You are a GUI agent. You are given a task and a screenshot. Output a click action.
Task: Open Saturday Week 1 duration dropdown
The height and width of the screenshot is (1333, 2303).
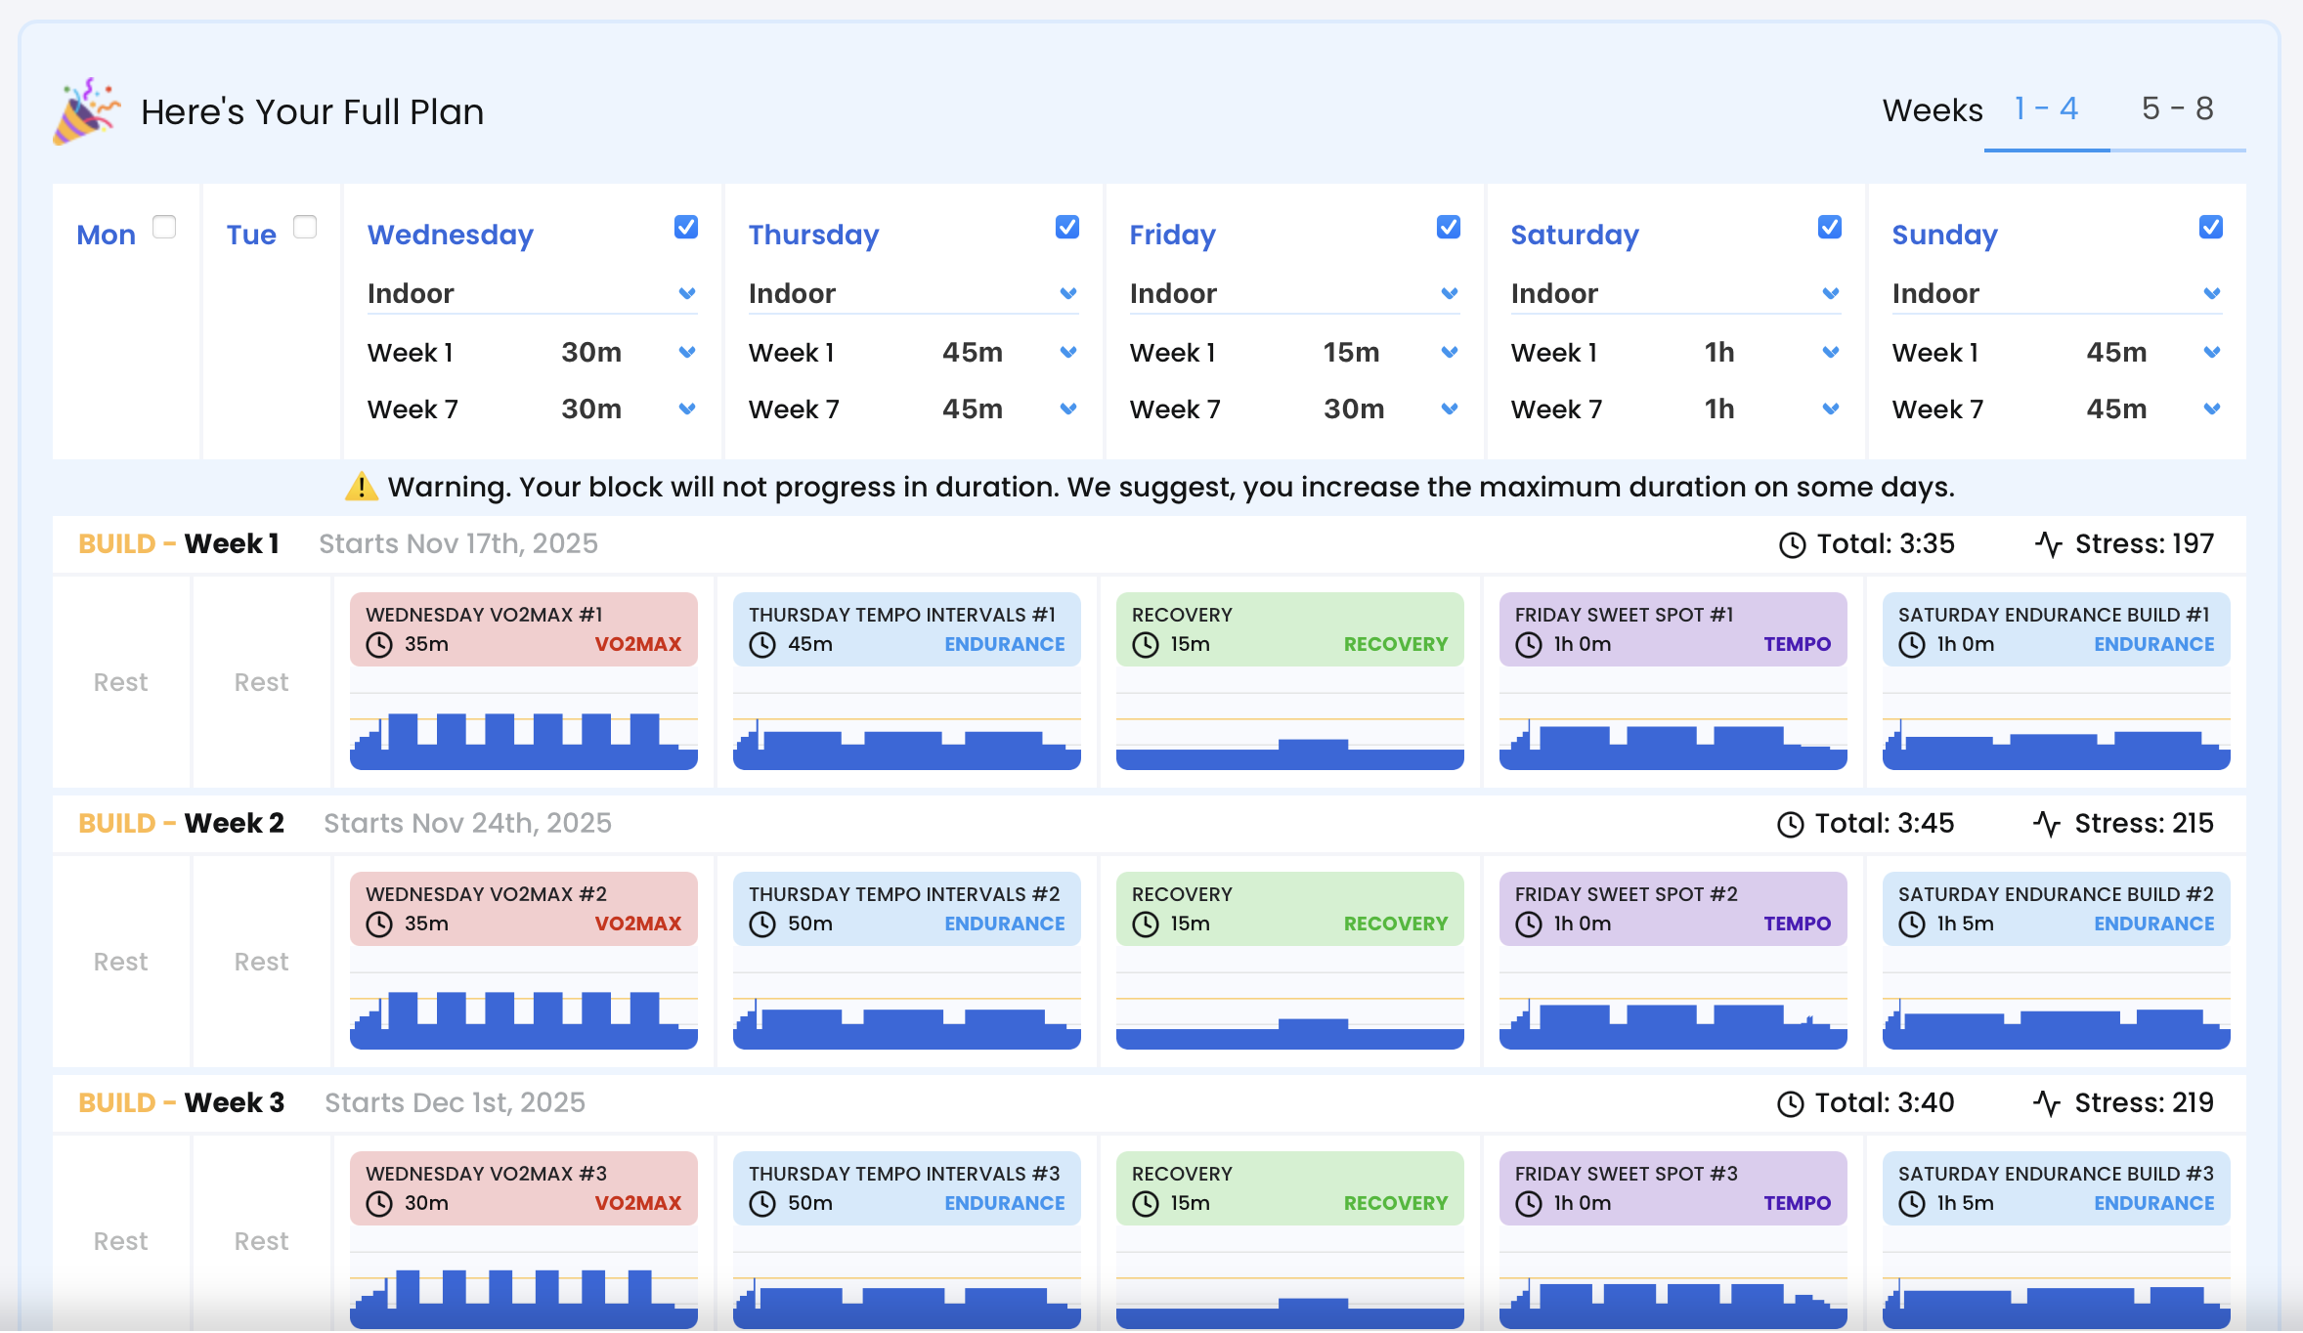point(1830,352)
